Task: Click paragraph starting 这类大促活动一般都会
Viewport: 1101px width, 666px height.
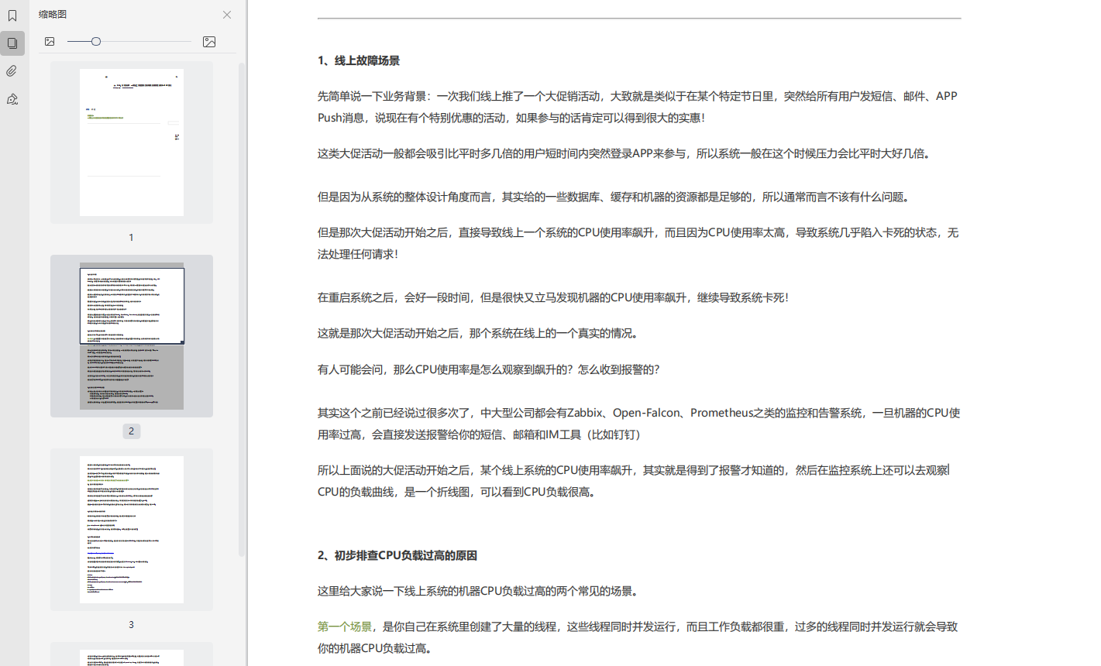Action: [626, 153]
